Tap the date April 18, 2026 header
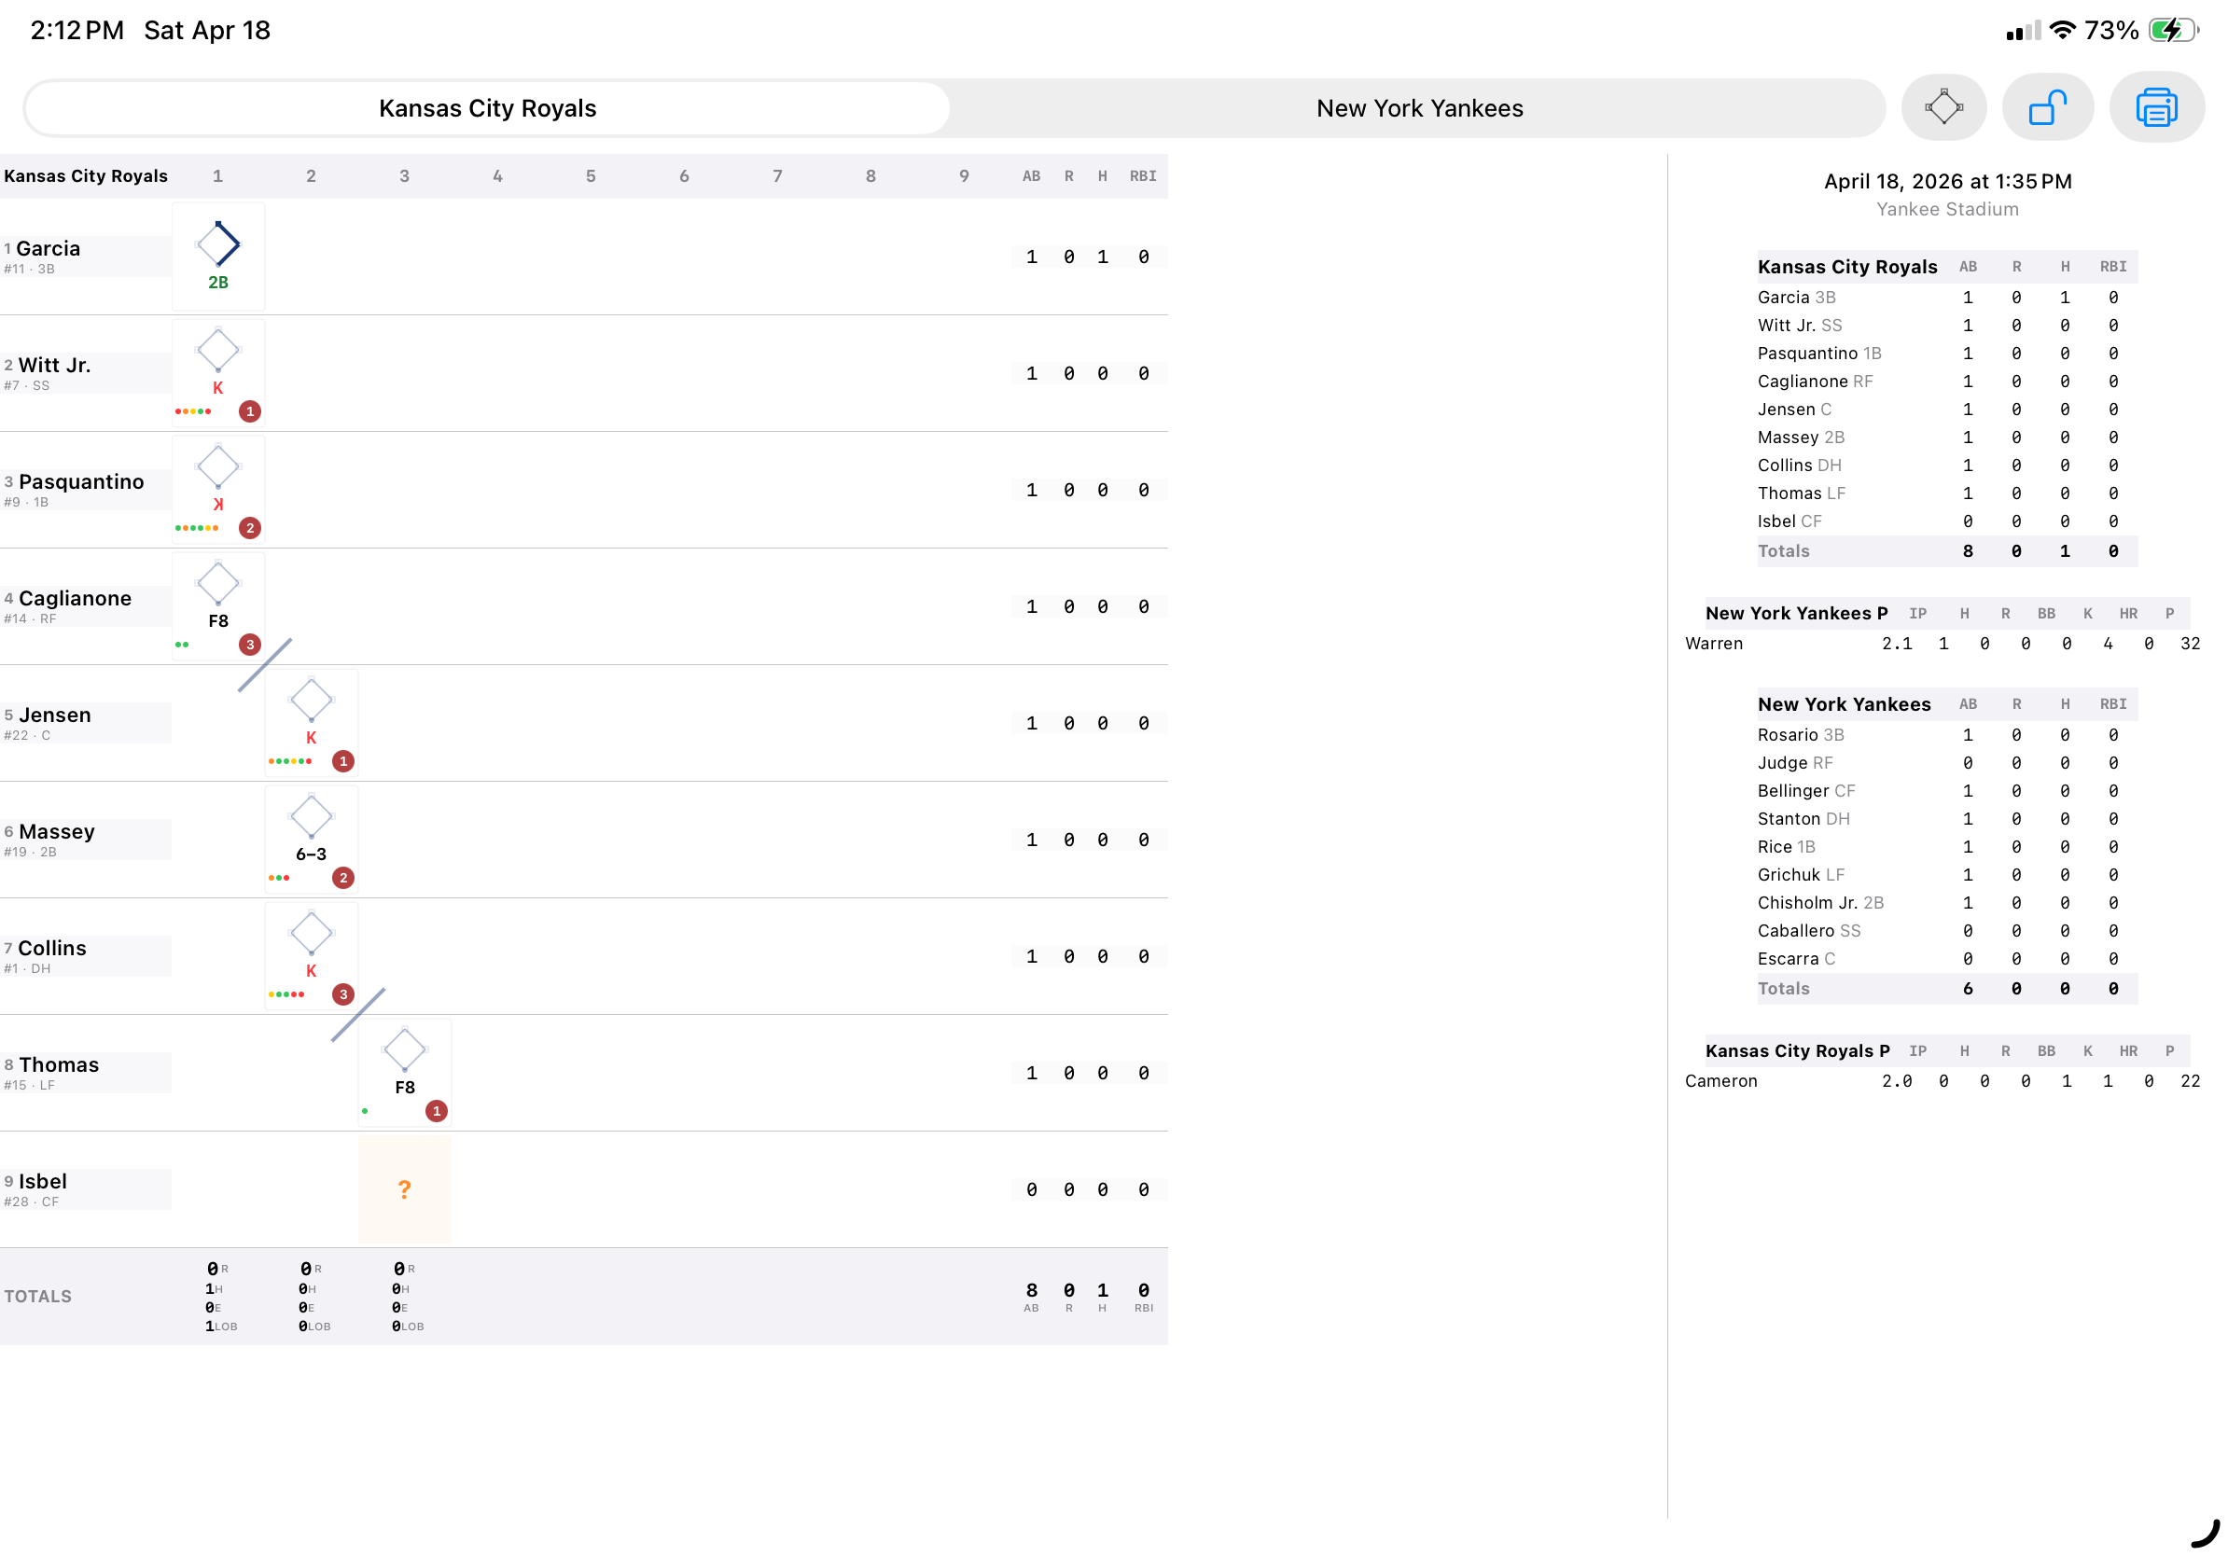Image resolution: width=2228 pixels, height=1556 pixels. tap(1947, 181)
